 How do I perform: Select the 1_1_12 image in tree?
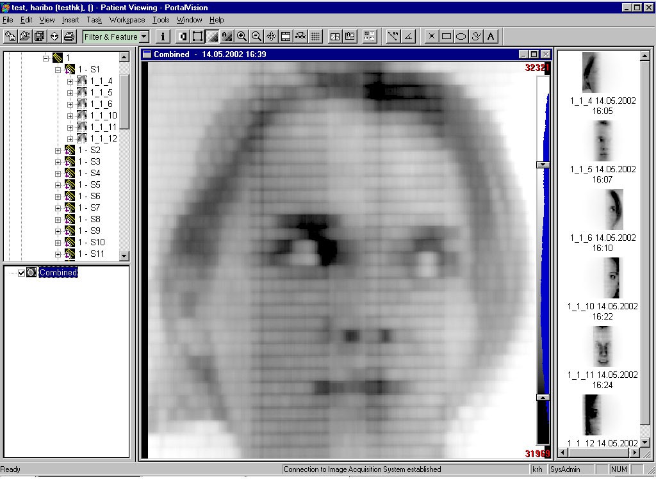(103, 138)
